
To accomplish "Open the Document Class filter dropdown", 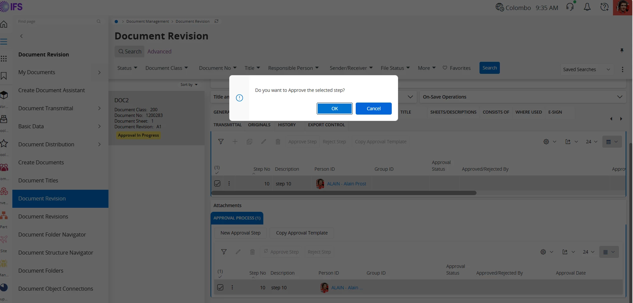I will (167, 68).
